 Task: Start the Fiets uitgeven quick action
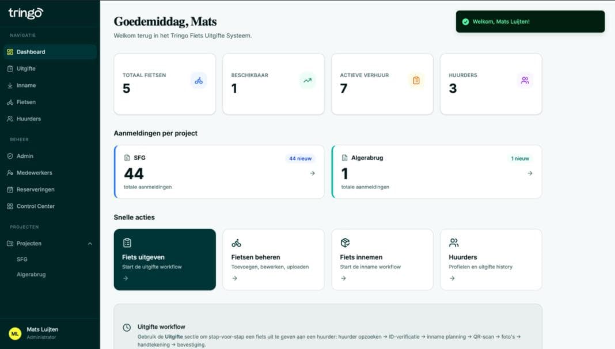tap(165, 260)
